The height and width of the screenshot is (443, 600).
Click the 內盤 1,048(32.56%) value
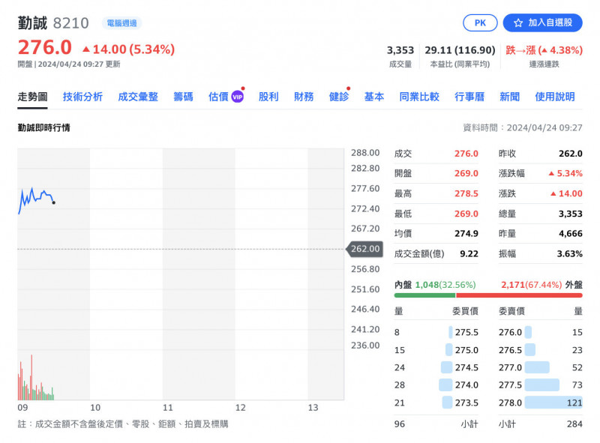pos(445,285)
